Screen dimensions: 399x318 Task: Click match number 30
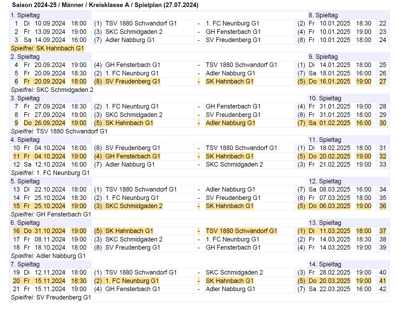pos(383,123)
